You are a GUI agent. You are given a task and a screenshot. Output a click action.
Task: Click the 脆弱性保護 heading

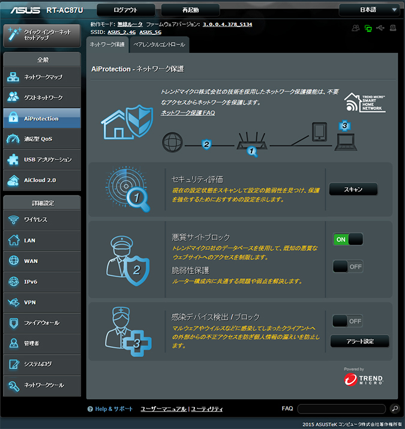(x=190, y=271)
